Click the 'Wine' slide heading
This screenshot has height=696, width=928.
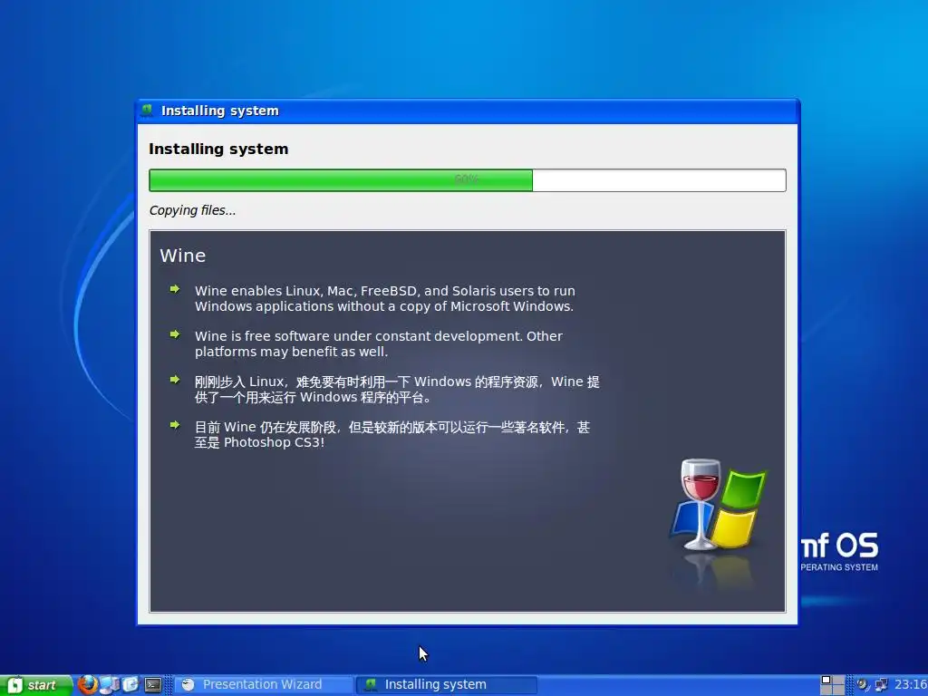pos(183,256)
